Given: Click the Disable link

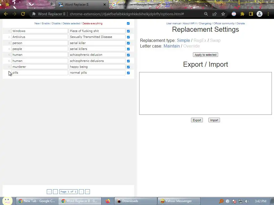Looking at the screenshot, I should click(56, 23).
